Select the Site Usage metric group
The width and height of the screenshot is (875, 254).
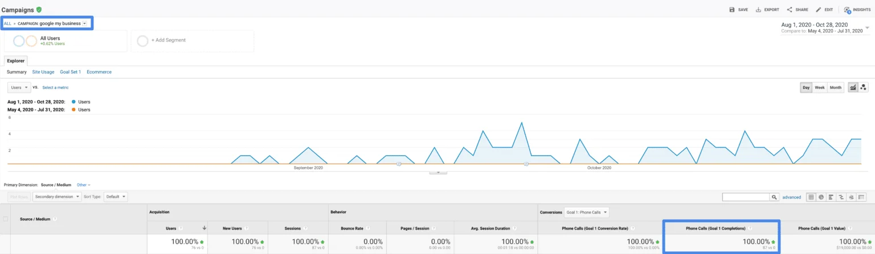[x=43, y=72]
